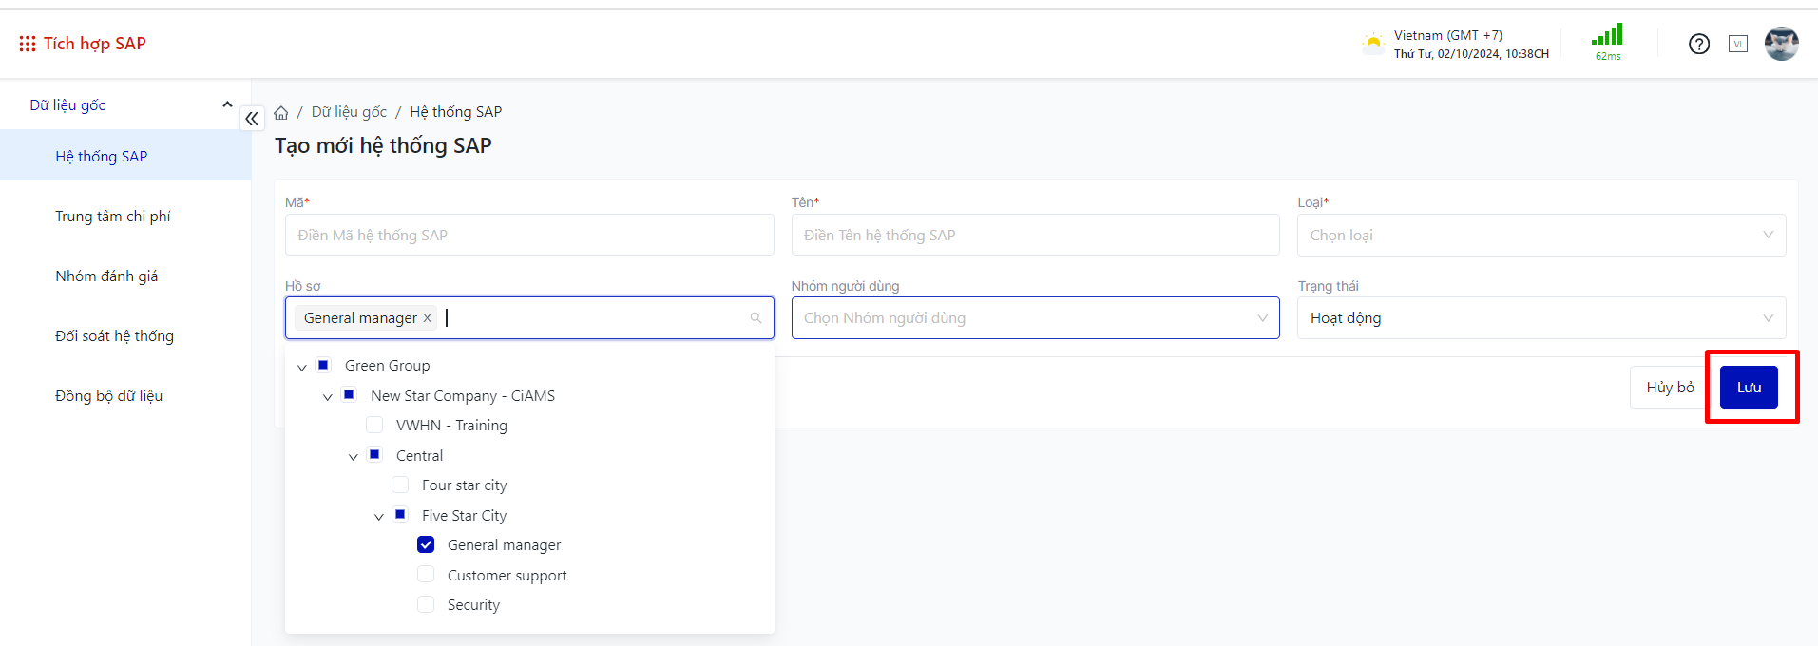Remove the General manager tag
The image size is (1818, 646).
428,318
